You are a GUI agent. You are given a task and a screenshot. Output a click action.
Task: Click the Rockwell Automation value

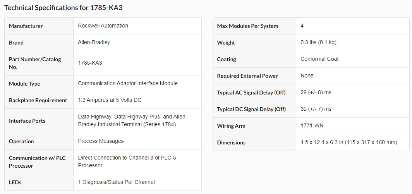click(x=103, y=26)
